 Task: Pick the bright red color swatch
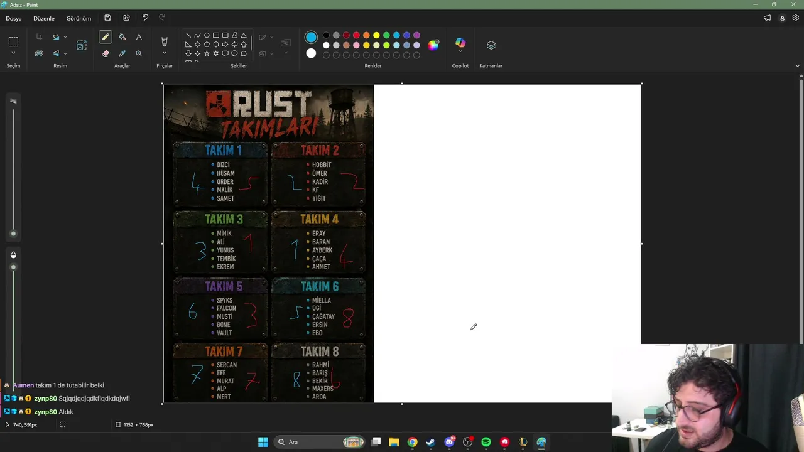[356, 35]
